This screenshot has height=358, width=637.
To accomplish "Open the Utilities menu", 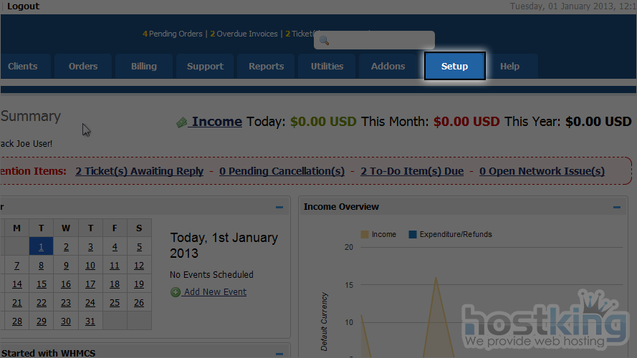I will (327, 67).
